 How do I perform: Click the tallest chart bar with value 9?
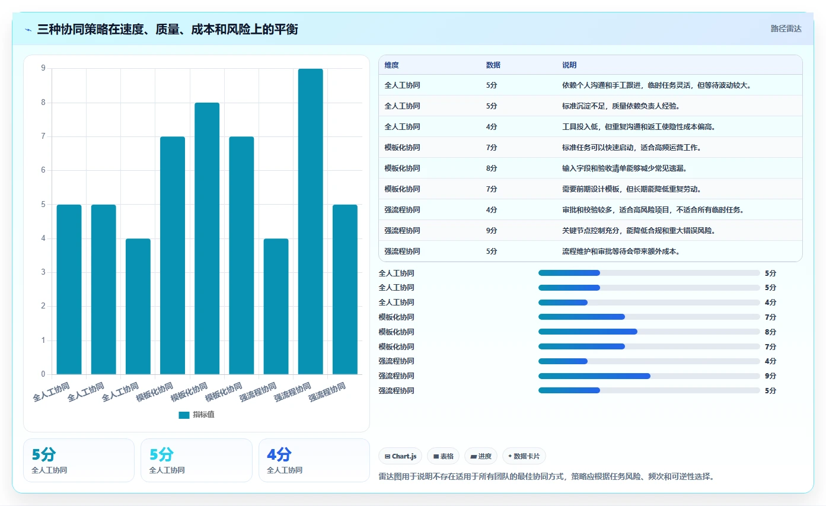click(310, 221)
